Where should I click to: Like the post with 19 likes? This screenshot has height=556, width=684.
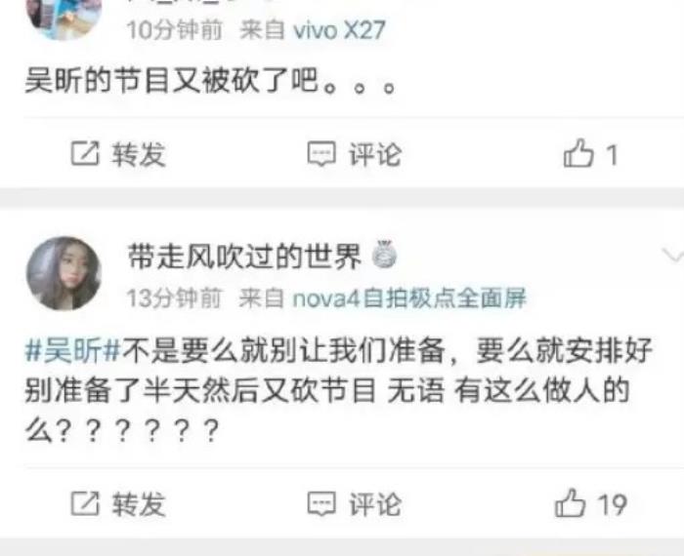pos(570,503)
